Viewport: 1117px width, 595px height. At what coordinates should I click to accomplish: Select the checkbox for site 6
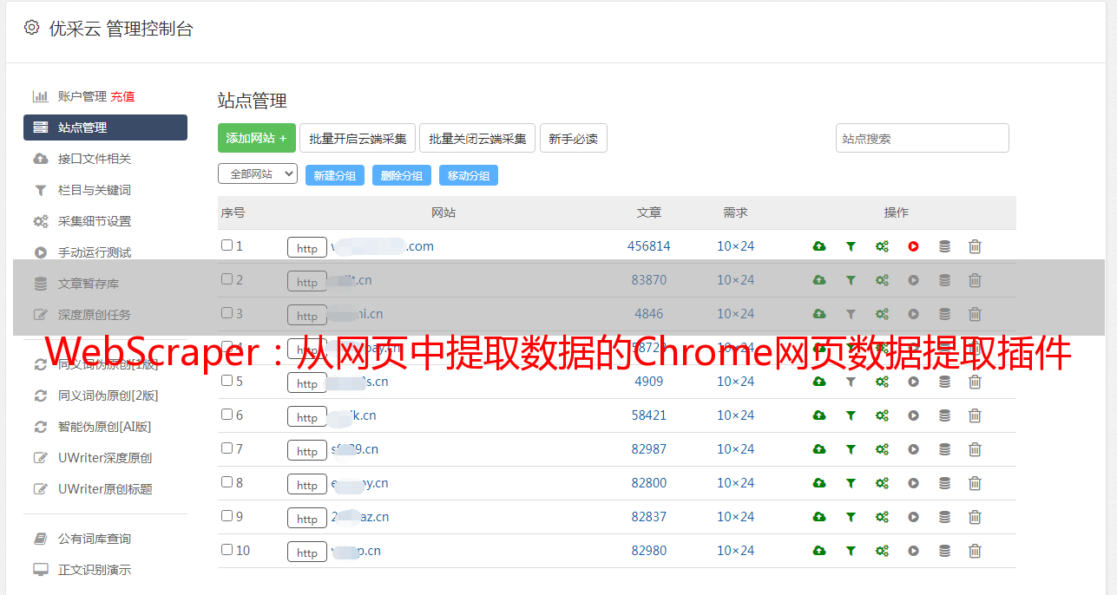pos(227,415)
